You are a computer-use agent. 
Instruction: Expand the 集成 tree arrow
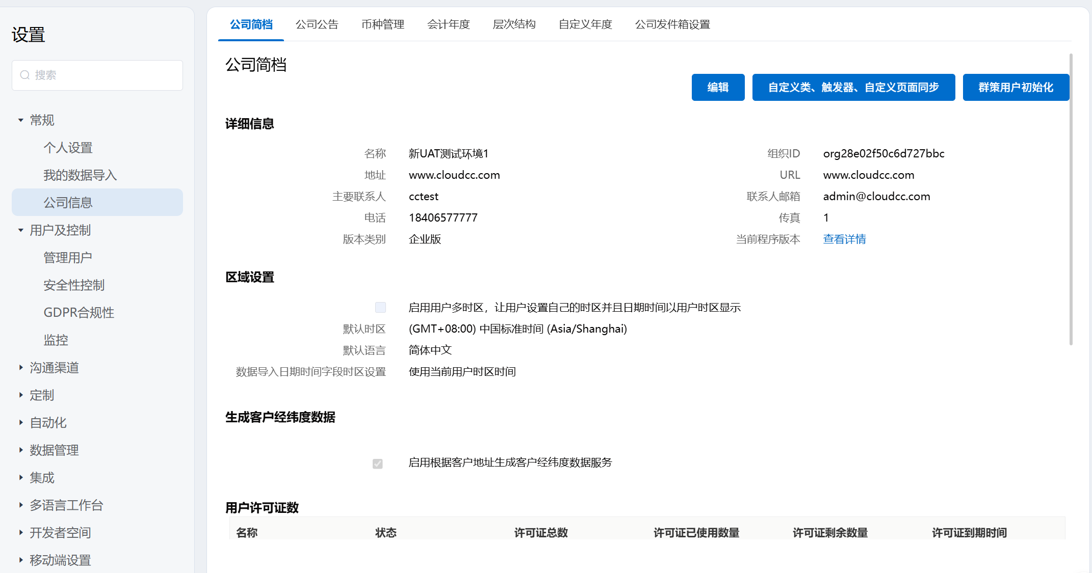21,478
